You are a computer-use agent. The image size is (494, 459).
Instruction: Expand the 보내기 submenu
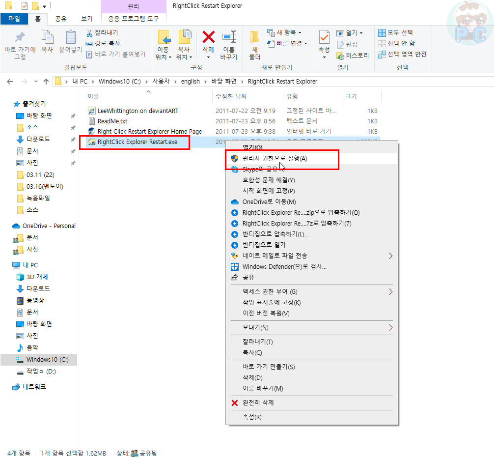[x=312, y=328]
